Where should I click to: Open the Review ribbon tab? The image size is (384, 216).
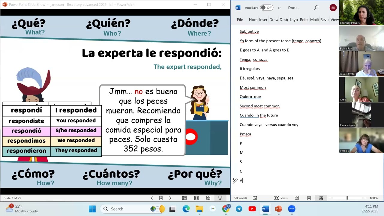pos(325,19)
